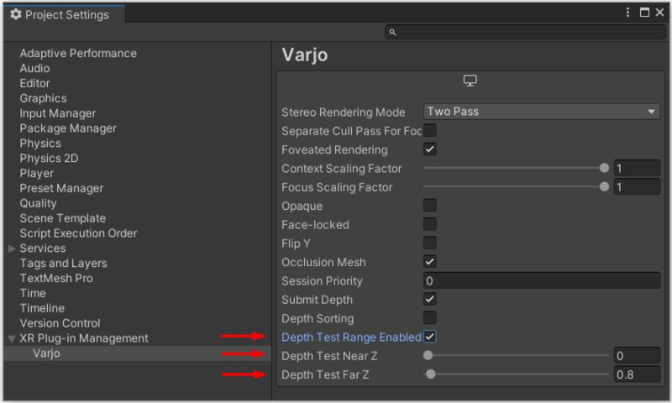This screenshot has height=403, width=672.
Task: Open the three-dot window options menu
Action: (627, 13)
